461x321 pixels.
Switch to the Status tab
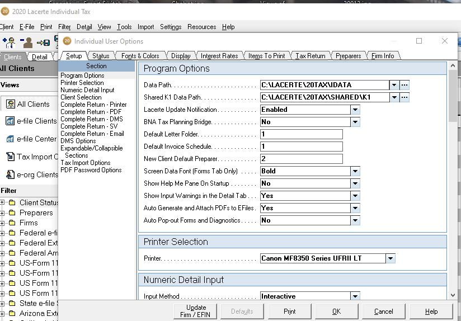101,56
